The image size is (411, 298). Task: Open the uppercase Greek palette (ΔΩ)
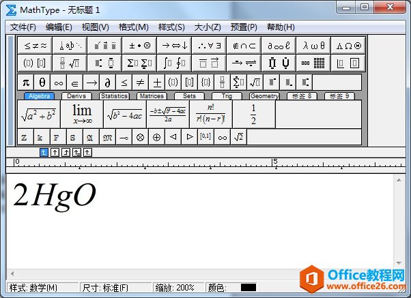click(348, 46)
